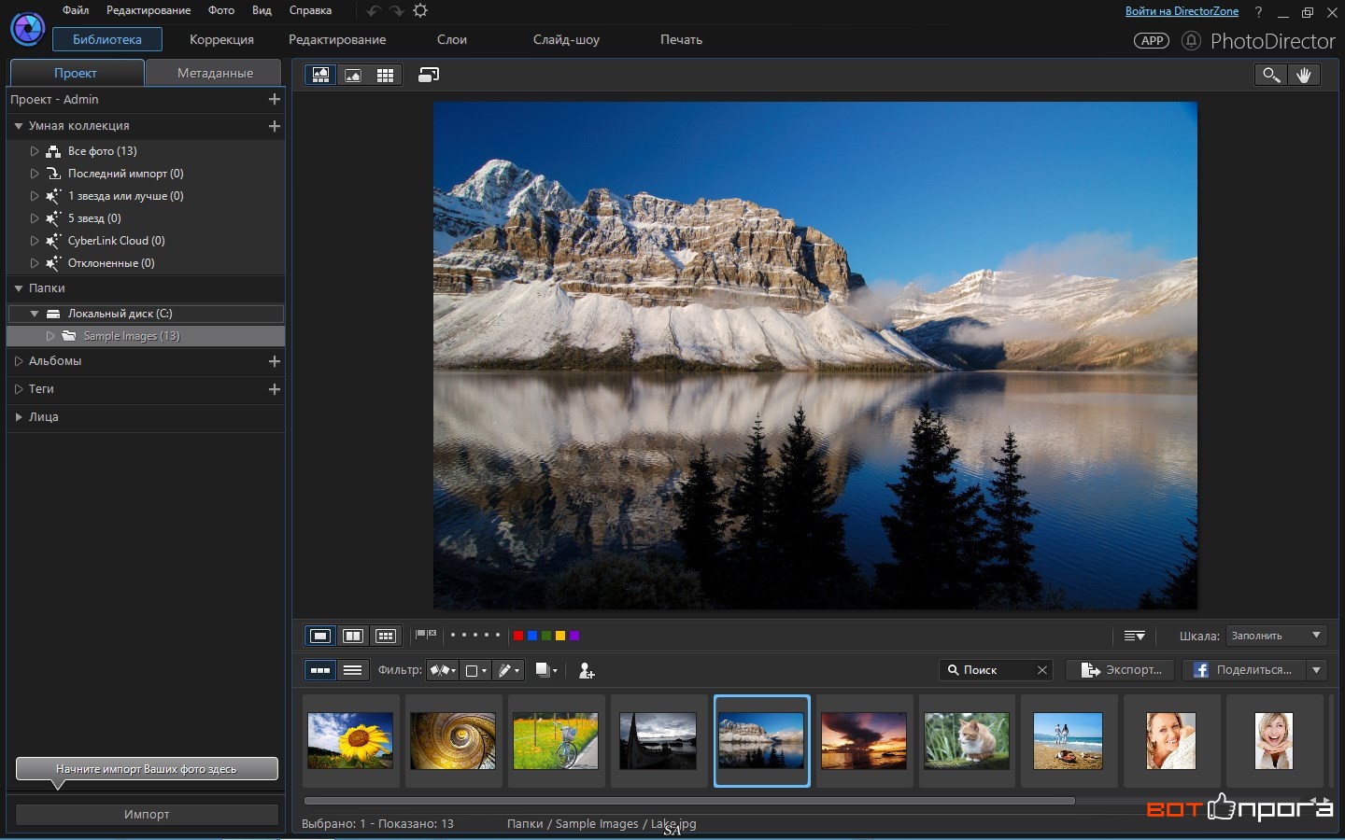Apply the red color label
The height and width of the screenshot is (840, 1345).
pos(518,636)
